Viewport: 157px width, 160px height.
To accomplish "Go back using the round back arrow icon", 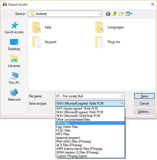I will pos(108,14).
